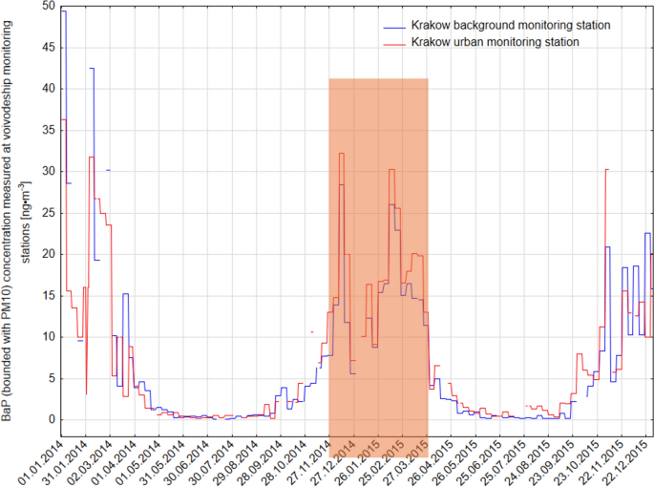Click the x-axis date 01.05.2014
This screenshot has height=487, width=654.
coord(138,463)
